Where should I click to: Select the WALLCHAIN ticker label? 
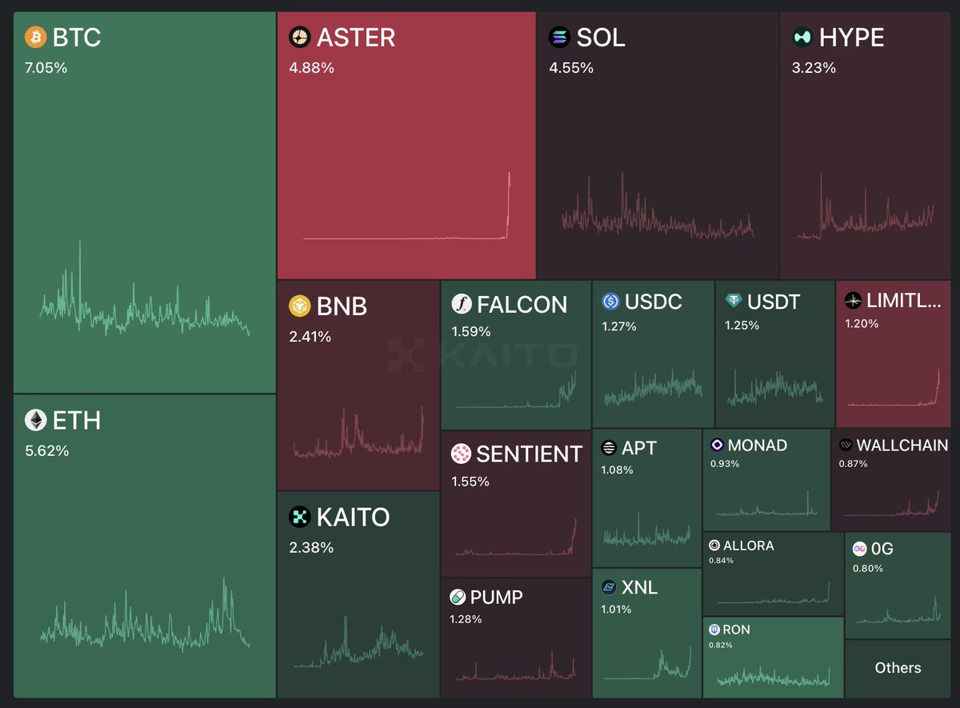click(x=902, y=446)
